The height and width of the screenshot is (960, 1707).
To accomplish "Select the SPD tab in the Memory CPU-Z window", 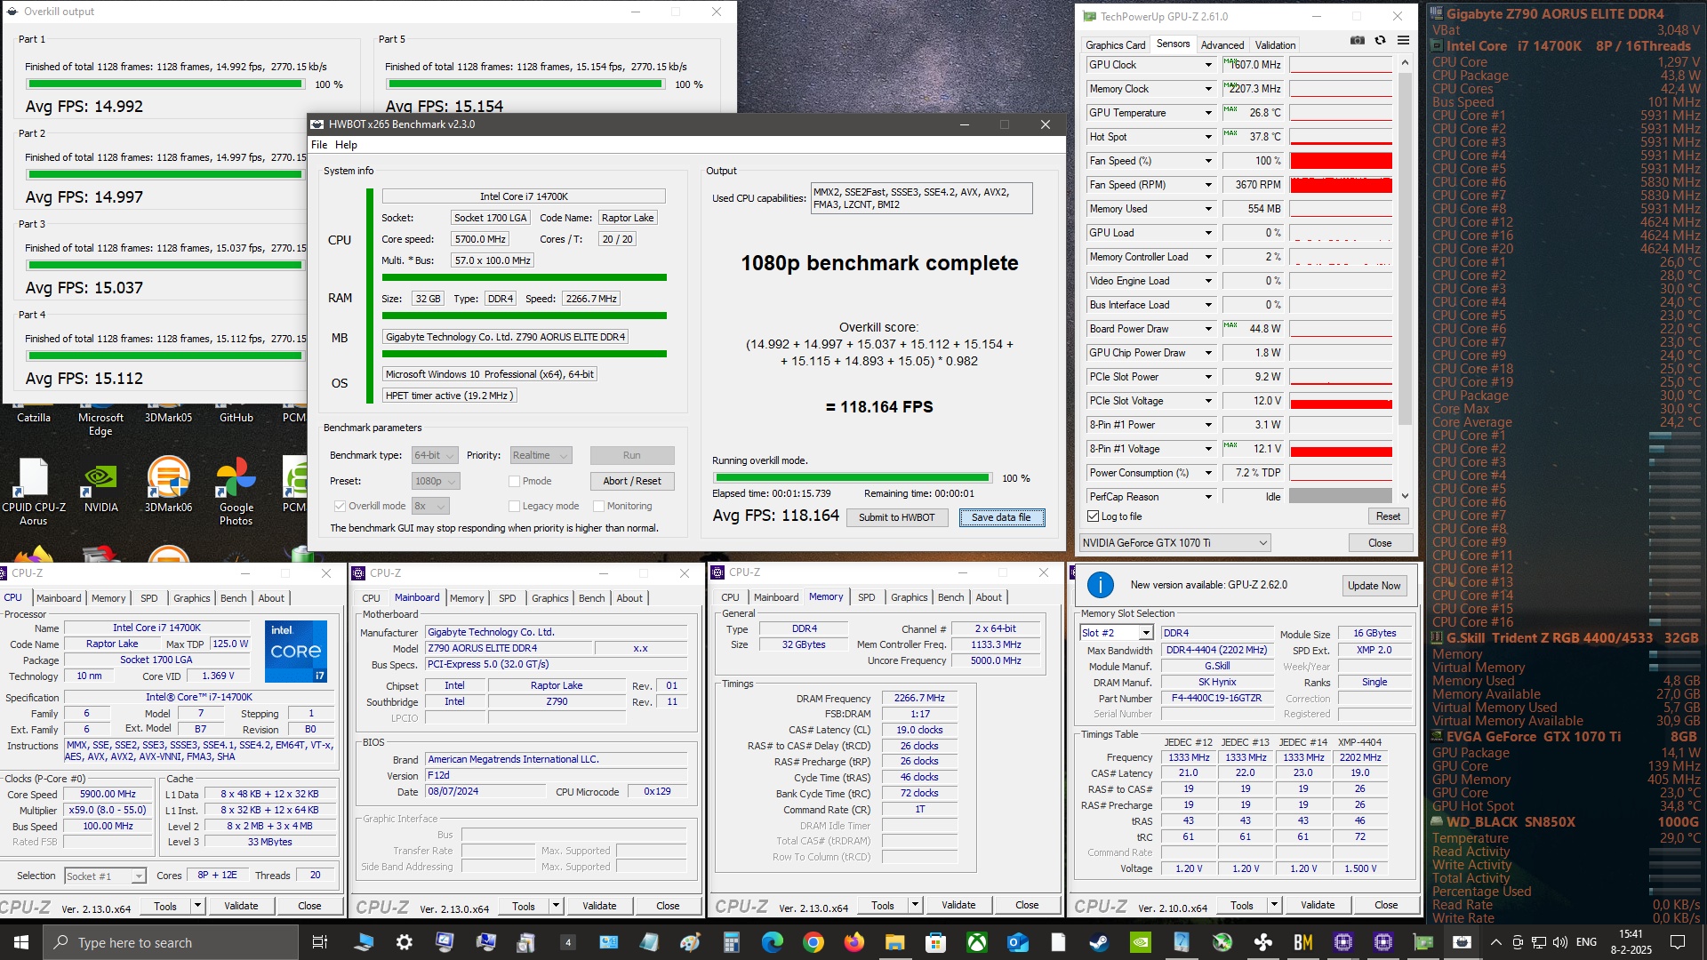I will pos(867,597).
